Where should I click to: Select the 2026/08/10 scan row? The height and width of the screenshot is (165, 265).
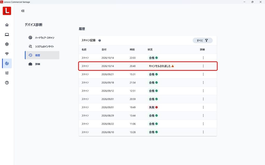[x=148, y=132]
